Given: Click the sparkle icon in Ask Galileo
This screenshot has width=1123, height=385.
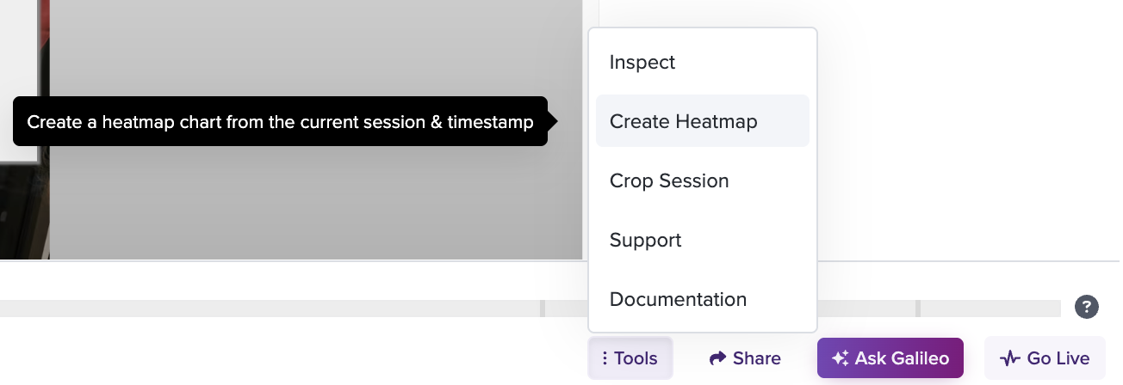Looking at the screenshot, I should point(841,358).
